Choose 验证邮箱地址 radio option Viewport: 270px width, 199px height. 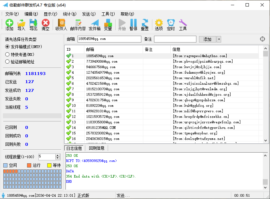pyautogui.click(x=7, y=62)
